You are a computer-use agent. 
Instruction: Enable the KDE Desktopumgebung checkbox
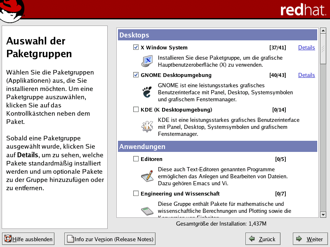tap(136, 110)
